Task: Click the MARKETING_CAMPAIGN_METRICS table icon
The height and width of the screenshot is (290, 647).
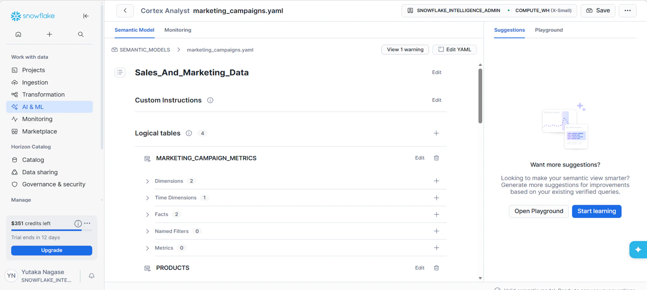Action: point(147,158)
